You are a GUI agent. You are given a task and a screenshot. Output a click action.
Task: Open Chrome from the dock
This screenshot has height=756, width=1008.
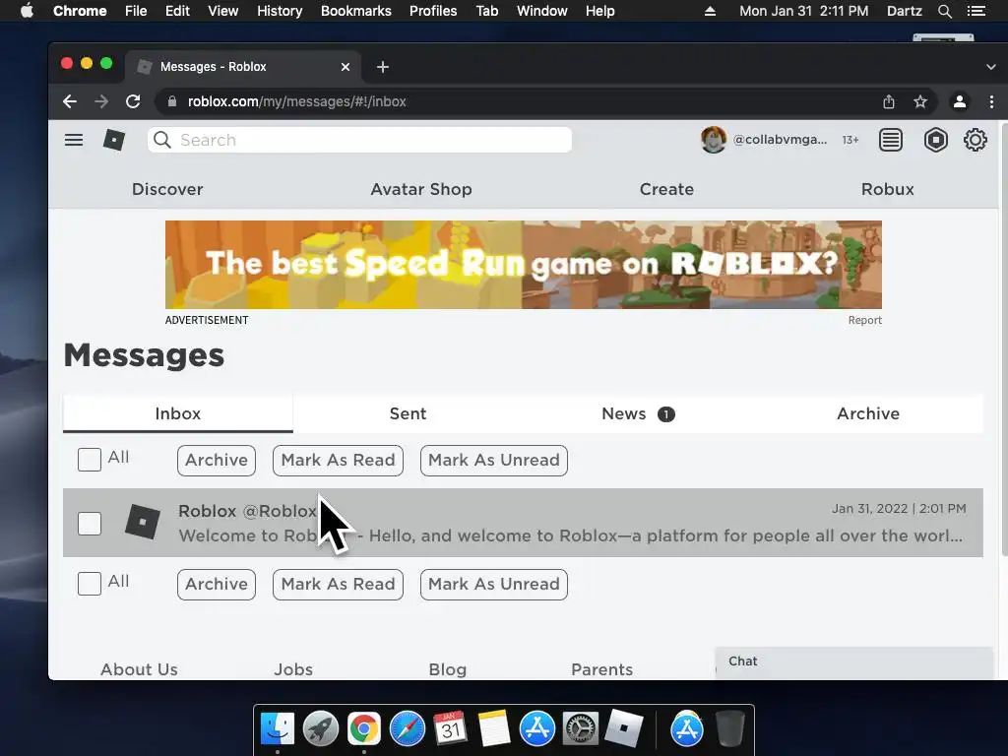(x=364, y=729)
